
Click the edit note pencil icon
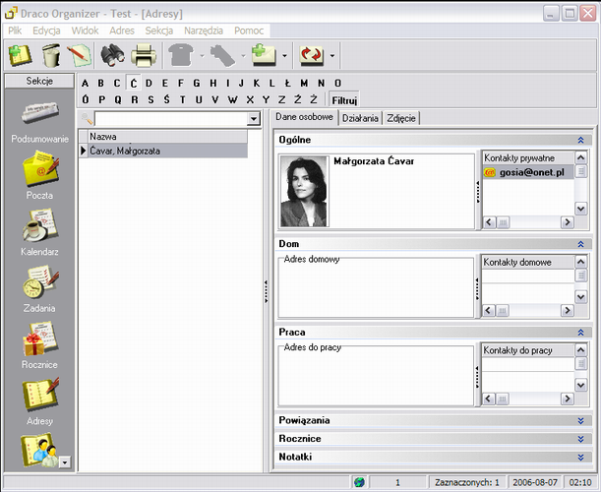tap(80, 56)
